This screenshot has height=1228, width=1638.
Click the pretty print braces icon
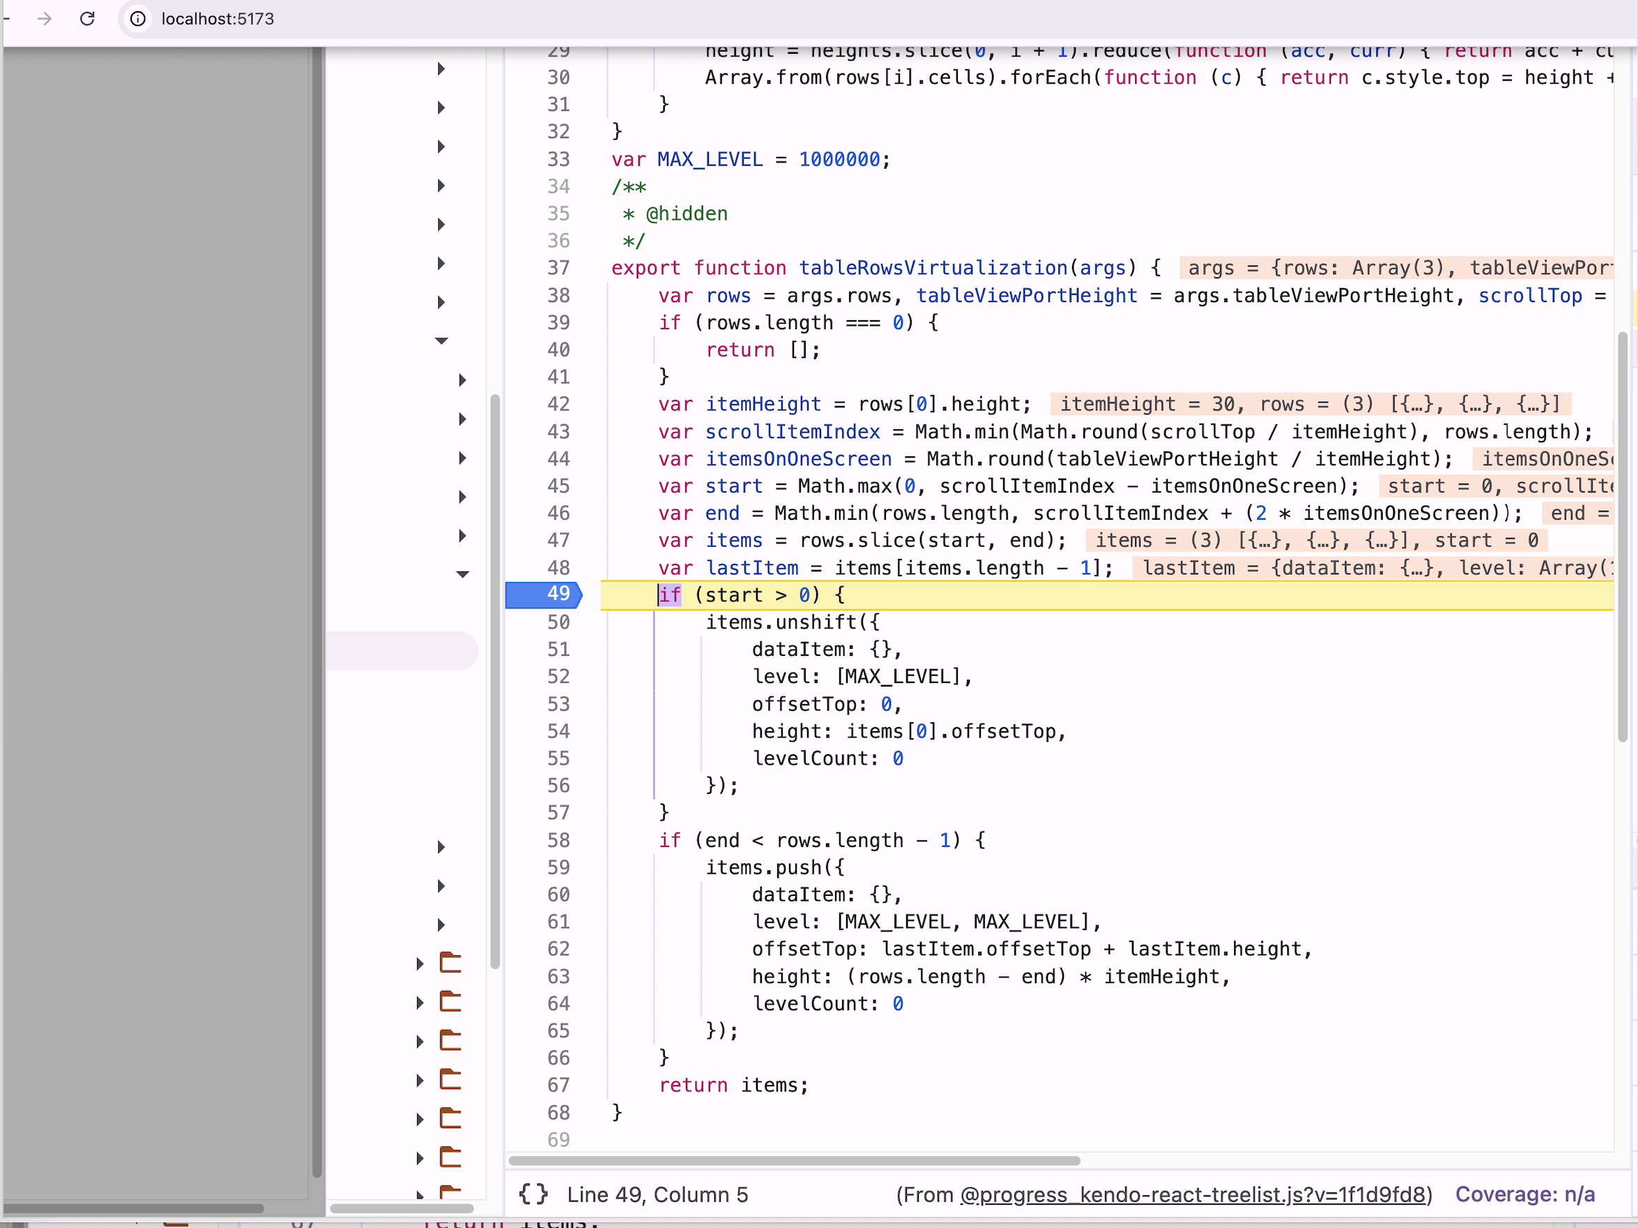point(533,1194)
